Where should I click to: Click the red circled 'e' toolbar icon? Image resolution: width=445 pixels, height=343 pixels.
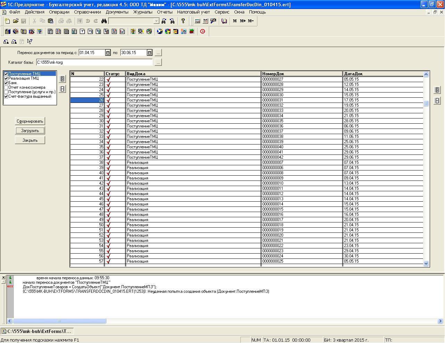[203, 32]
